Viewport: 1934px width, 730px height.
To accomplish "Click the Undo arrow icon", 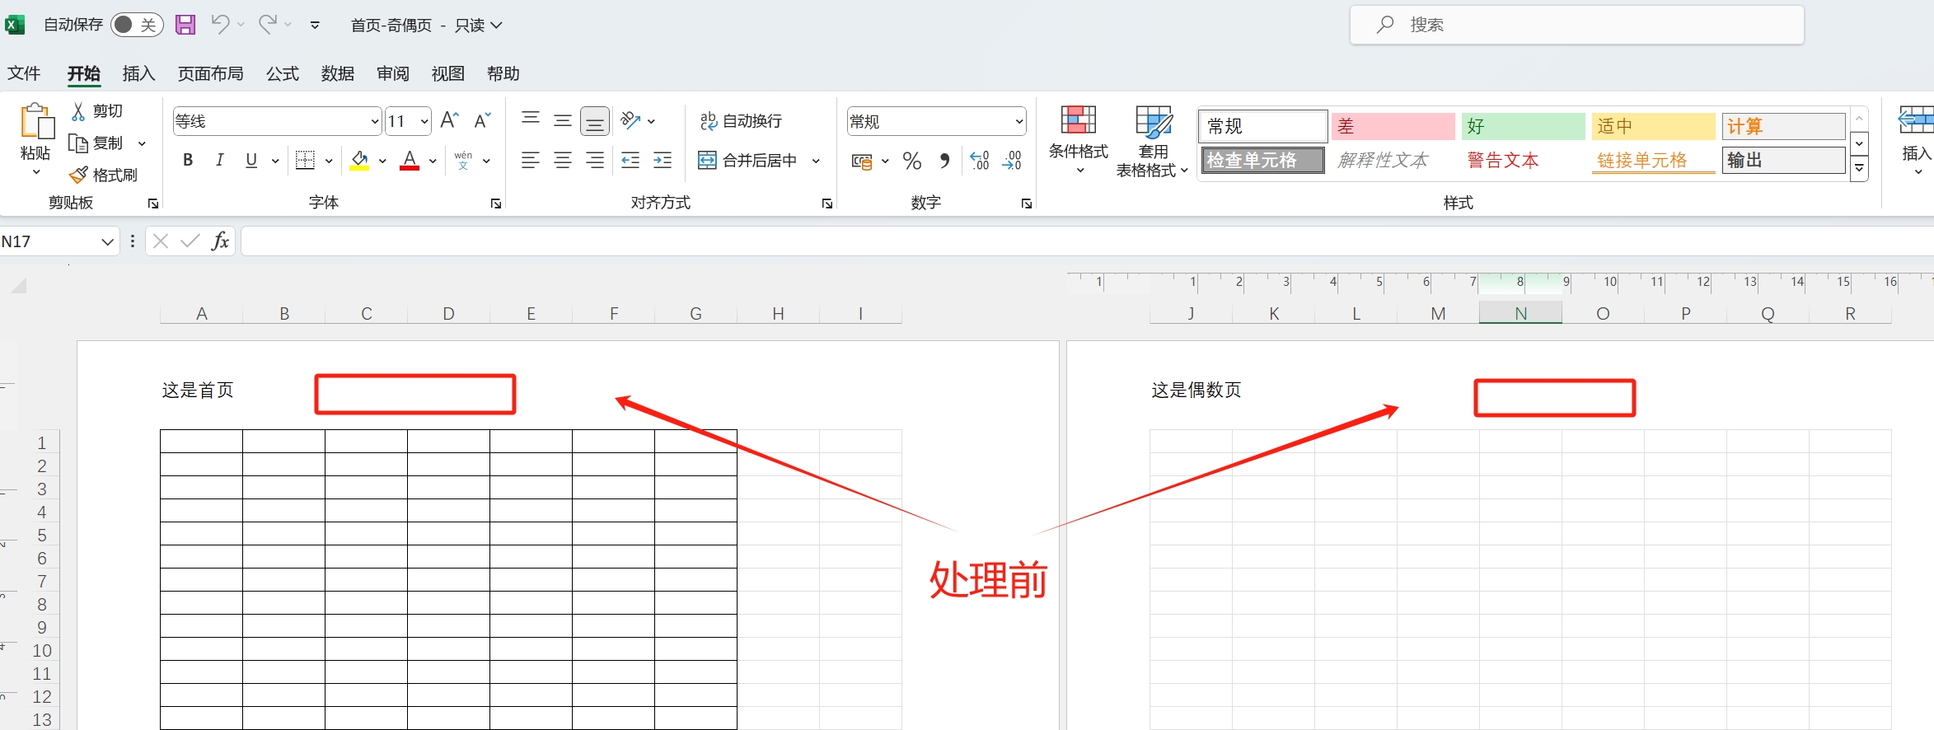I will [219, 25].
